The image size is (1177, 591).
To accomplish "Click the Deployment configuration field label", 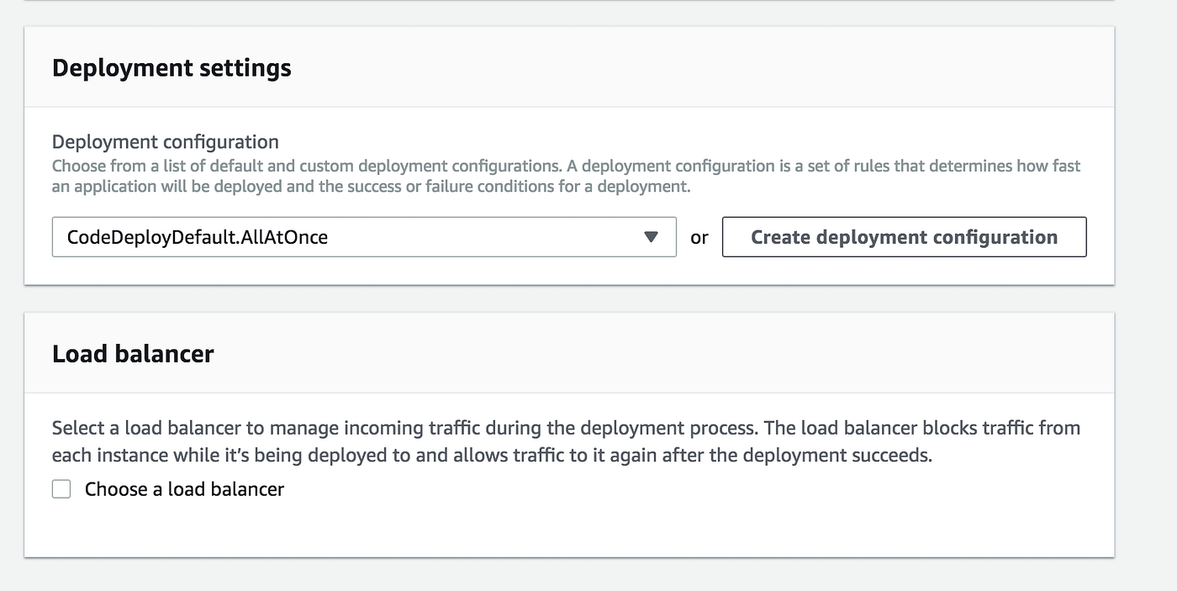I will 165,142.
